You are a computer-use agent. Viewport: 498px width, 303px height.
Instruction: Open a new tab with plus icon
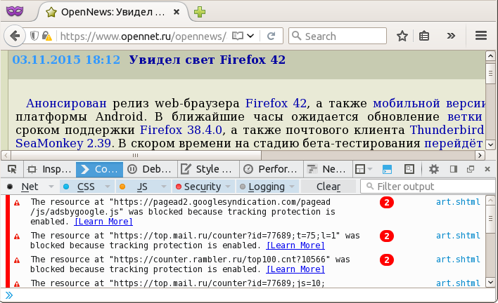click(x=200, y=12)
